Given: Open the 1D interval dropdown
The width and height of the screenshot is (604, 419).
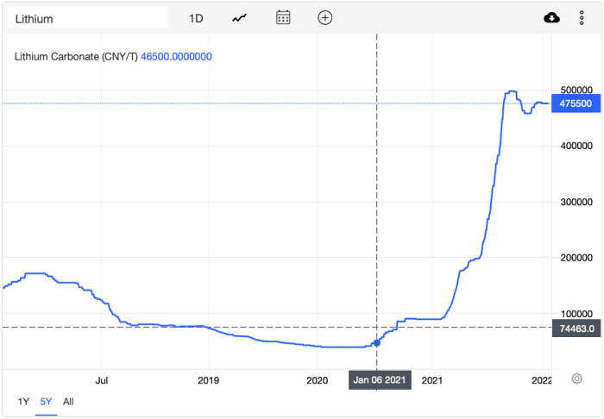Looking at the screenshot, I should tap(196, 18).
